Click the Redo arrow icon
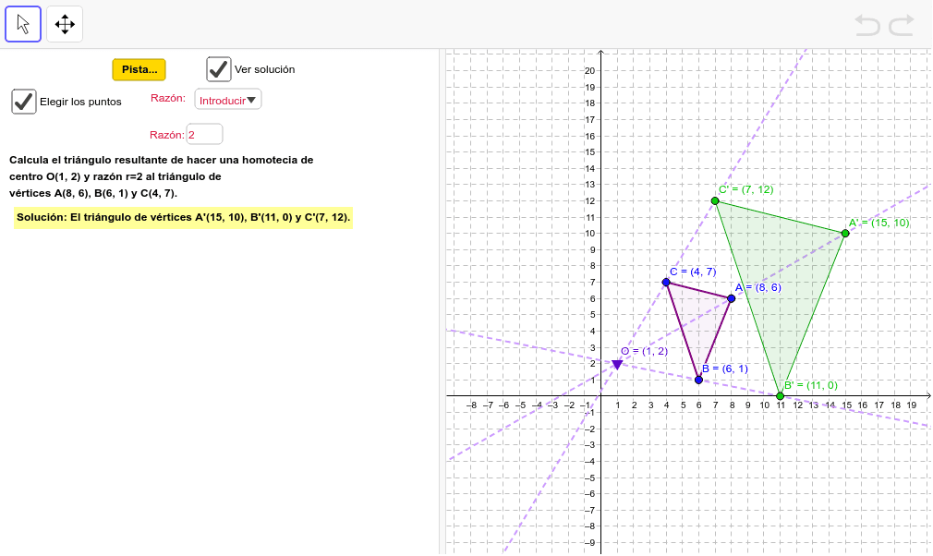This screenshot has width=933, height=556. click(901, 26)
